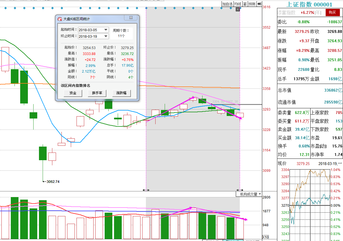The width and height of the screenshot is (343, 241).
Task: Click the 2018-03-19,一 date label
Action: tap(330, 164)
